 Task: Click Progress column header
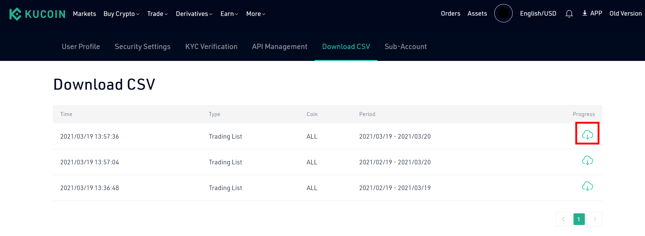coord(584,114)
